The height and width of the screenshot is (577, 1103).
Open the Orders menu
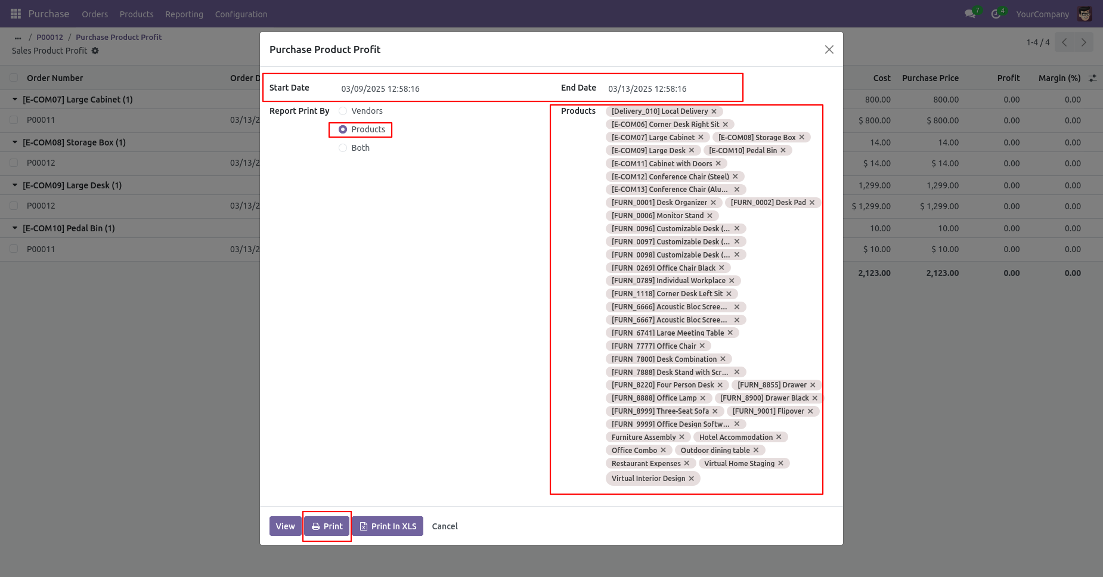tap(95, 14)
